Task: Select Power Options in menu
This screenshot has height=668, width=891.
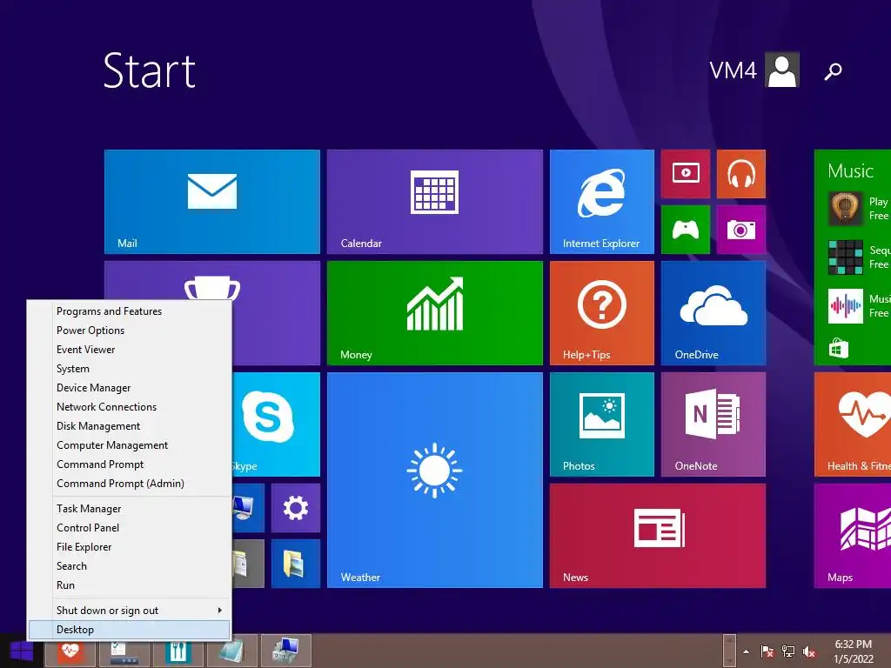Action: point(131,330)
